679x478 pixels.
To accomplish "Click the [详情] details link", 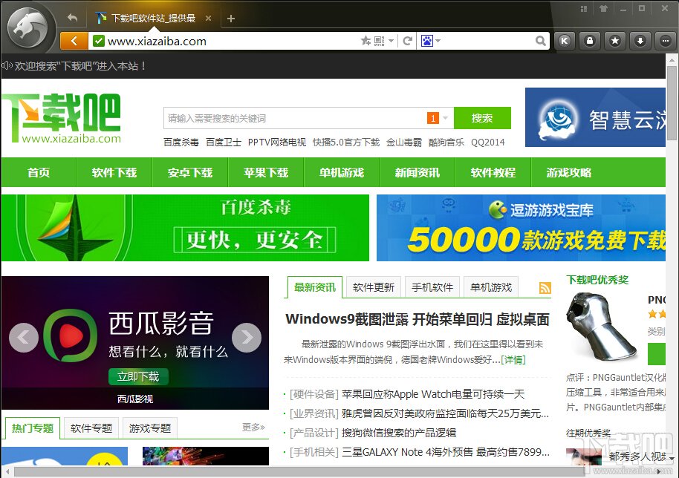I will click(513, 360).
